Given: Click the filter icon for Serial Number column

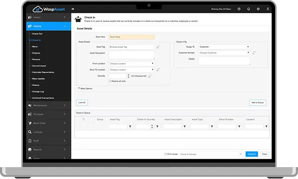Looking at the screenshot, I should 239,126.
